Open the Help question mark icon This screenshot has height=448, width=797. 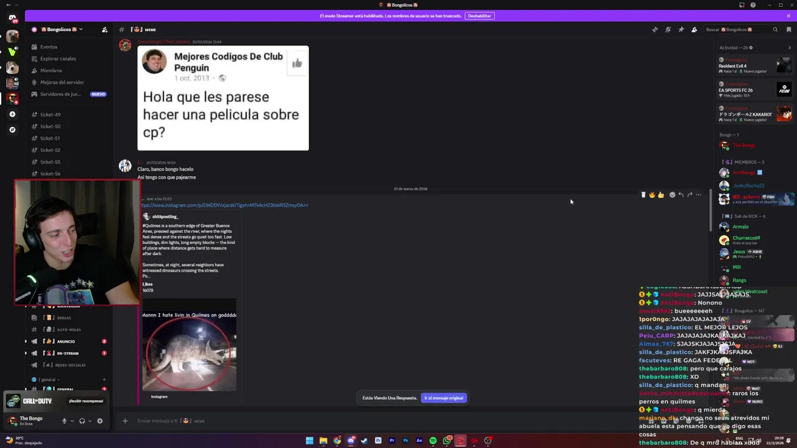753,5
